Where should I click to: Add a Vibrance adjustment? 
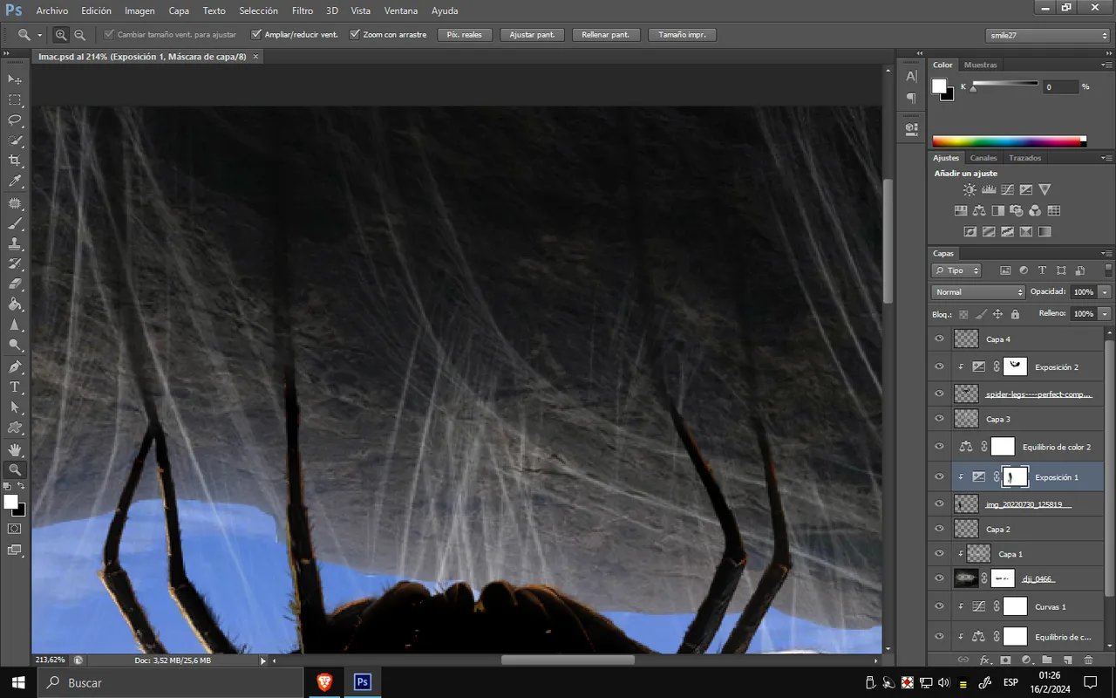tap(1045, 189)
